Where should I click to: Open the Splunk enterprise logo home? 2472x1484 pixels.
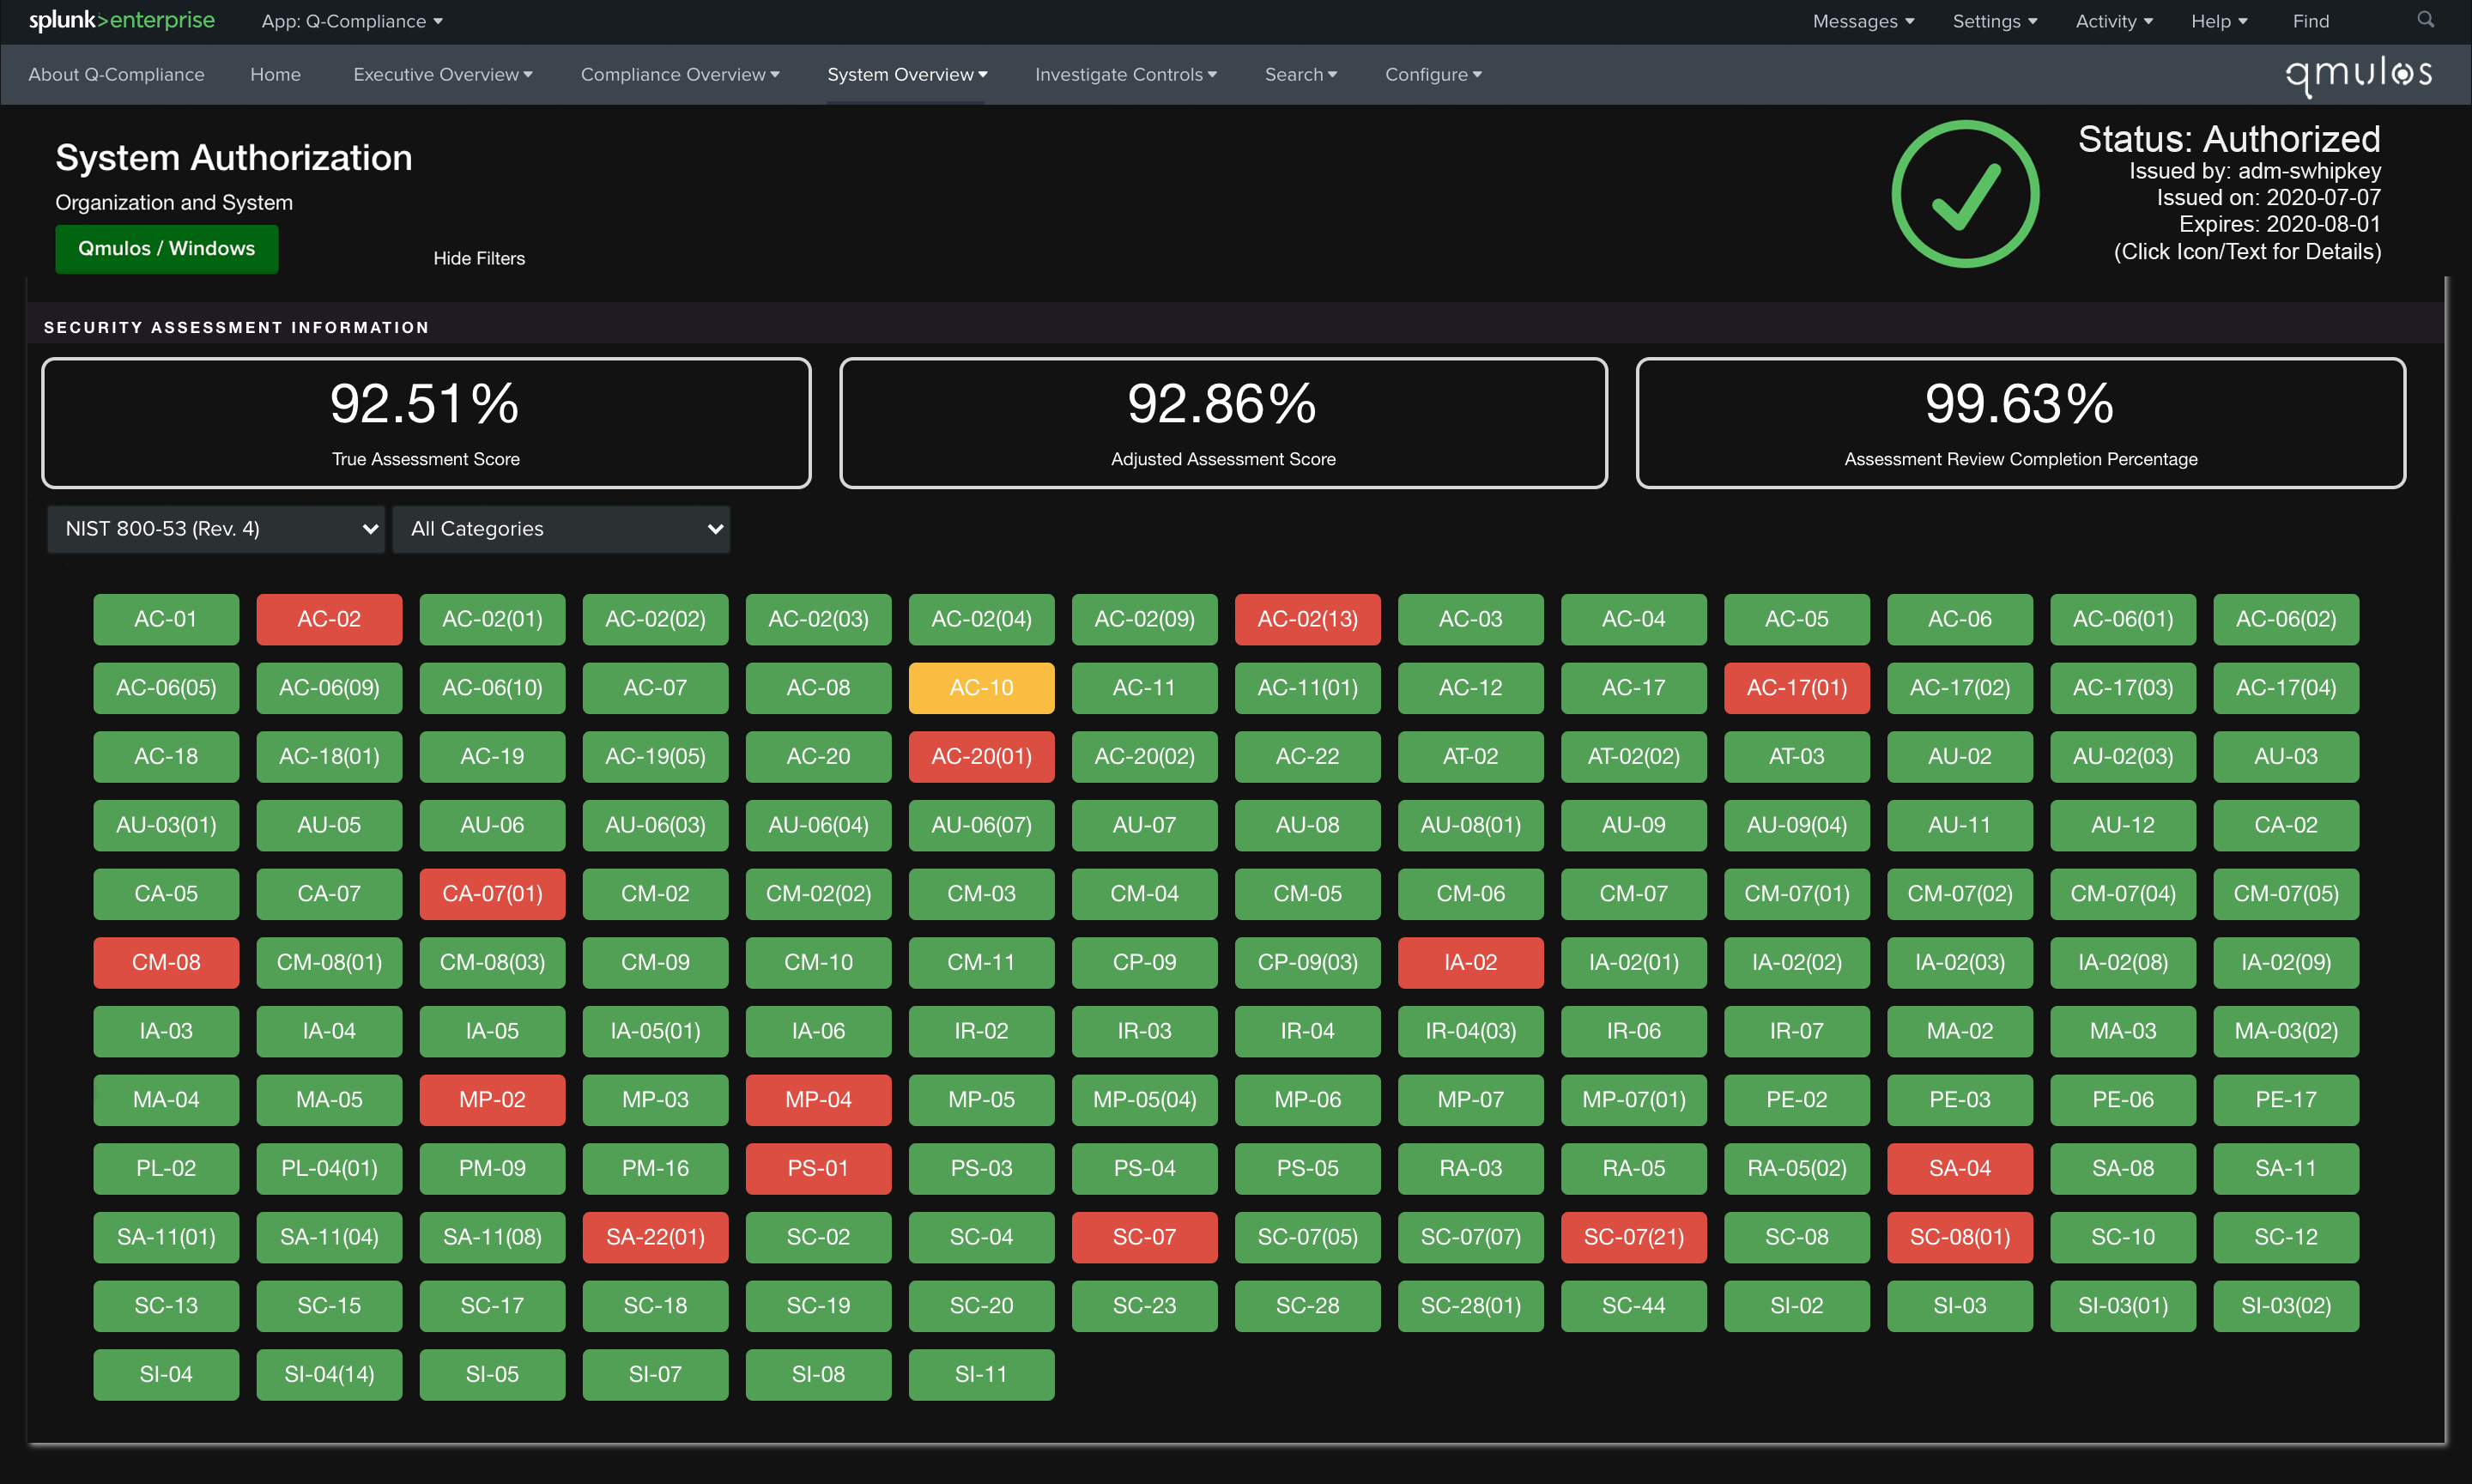pos(122,20)
